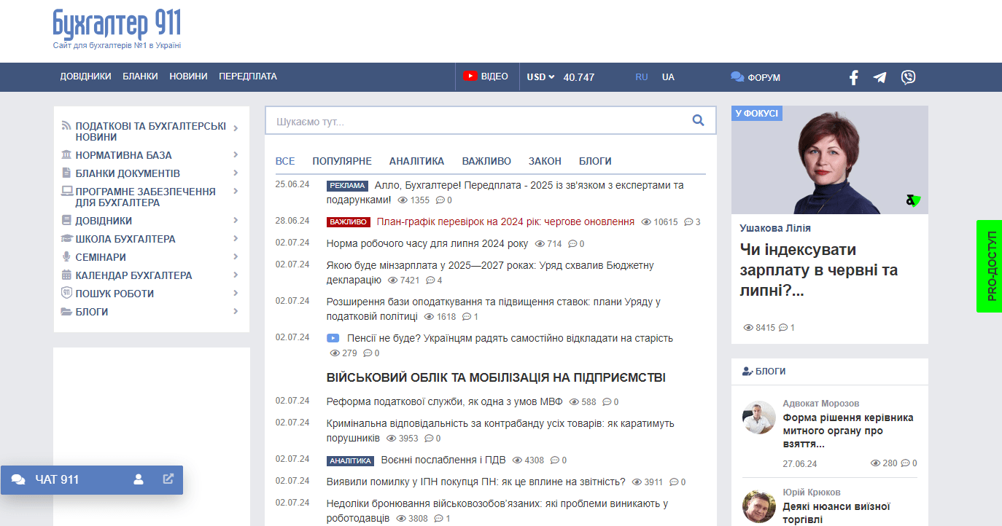Select the АНАЛІТИКА tab
1002x526 pixels.
[x=416, y=161]
